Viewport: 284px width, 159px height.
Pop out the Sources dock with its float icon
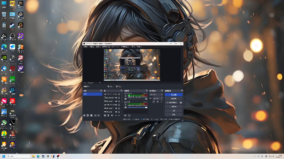pyautogui.click(x=121, y=91)
